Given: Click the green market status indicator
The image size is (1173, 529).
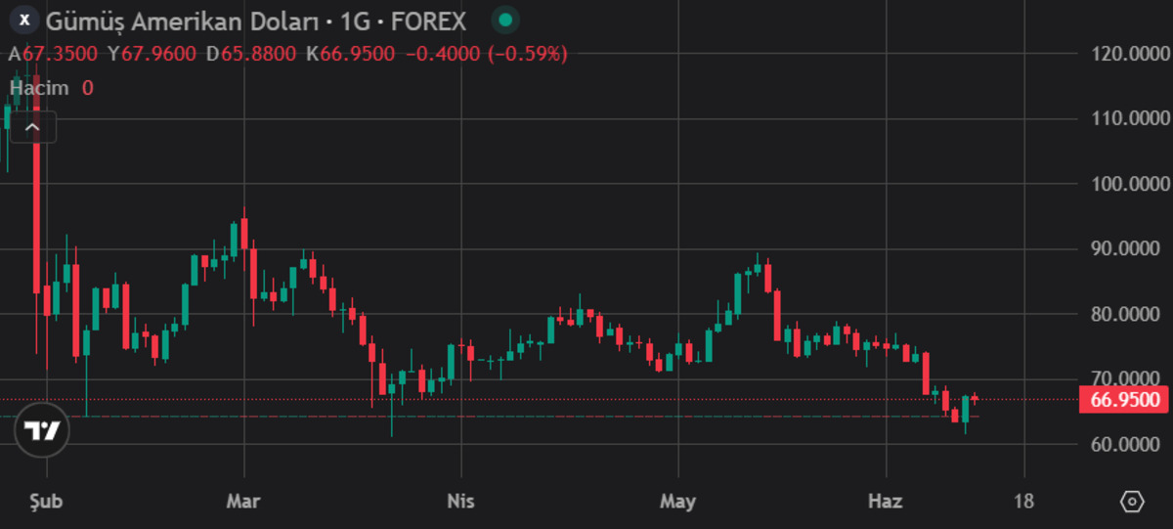Looking at the screenshot, I should point(504,20).
